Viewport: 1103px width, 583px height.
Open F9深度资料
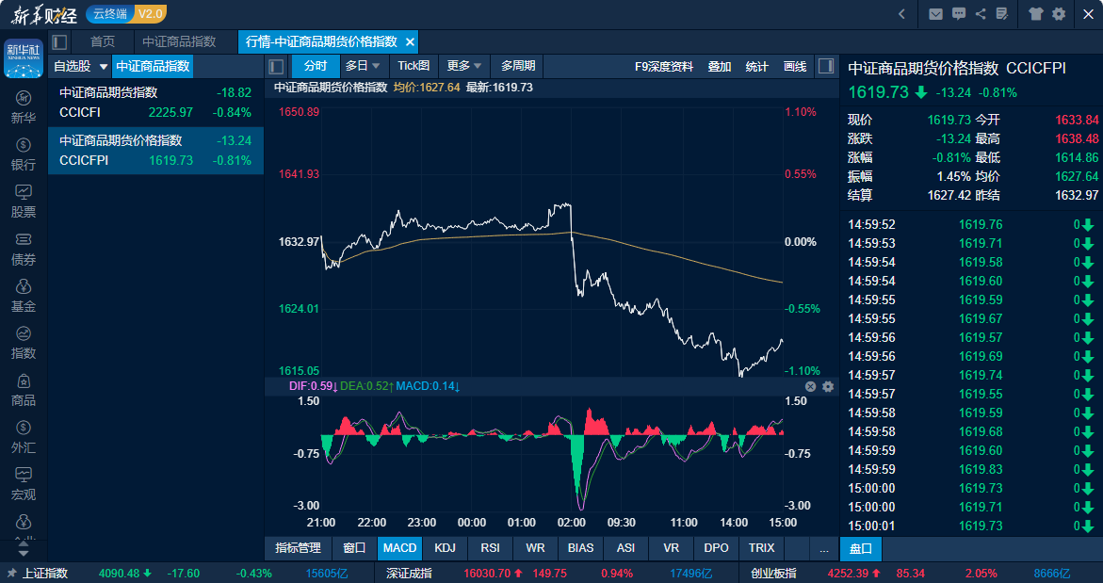pyautogui.click(x=664, y=67)
